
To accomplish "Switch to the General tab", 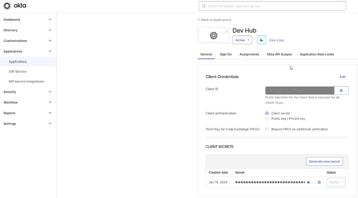I will 206,54.
